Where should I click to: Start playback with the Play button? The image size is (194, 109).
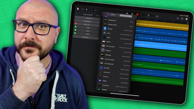point(132,14)
